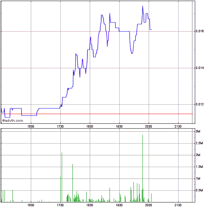Click the 2130 time label under volume chart

[x=178, y=205]
